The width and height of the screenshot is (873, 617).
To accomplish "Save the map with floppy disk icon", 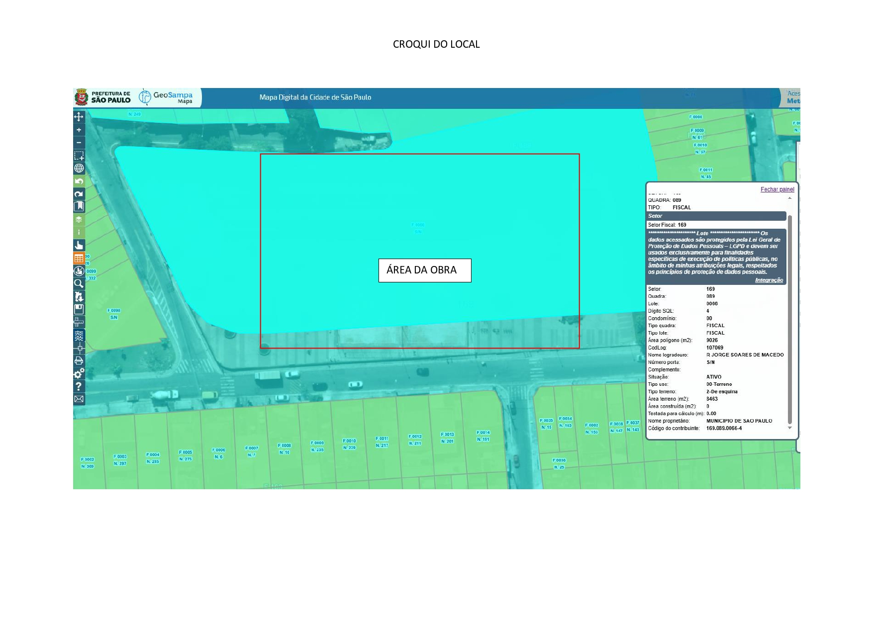I will [79, 309].
